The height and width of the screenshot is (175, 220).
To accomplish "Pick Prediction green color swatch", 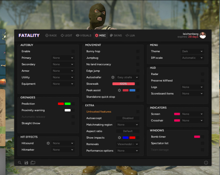I will point(68,104).
